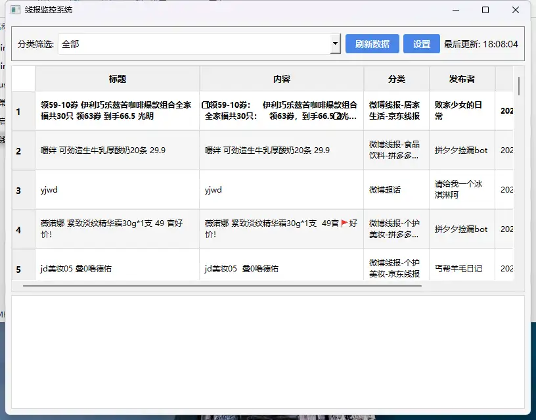This screenshot has height=420, width=536.
Task: Select row 2 via its row number
Action: (18, 151)
